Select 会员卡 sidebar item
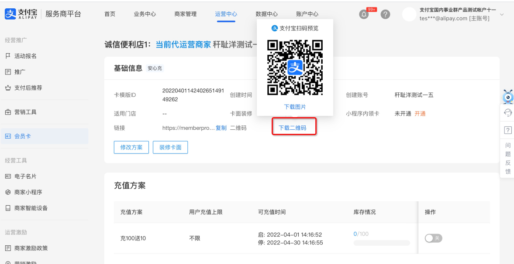This screenshot has height=264, width=514. pos(45,136)
